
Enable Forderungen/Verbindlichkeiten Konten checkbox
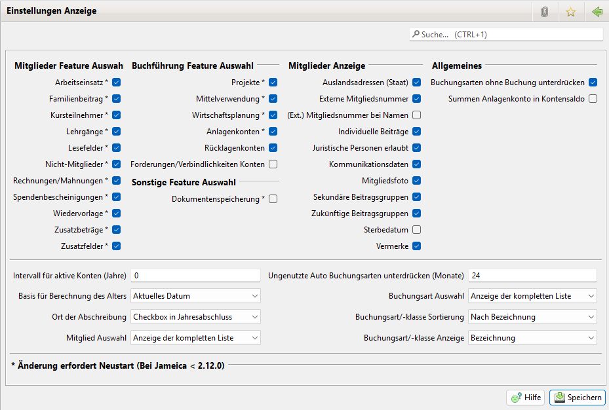[x=273, y=164]
